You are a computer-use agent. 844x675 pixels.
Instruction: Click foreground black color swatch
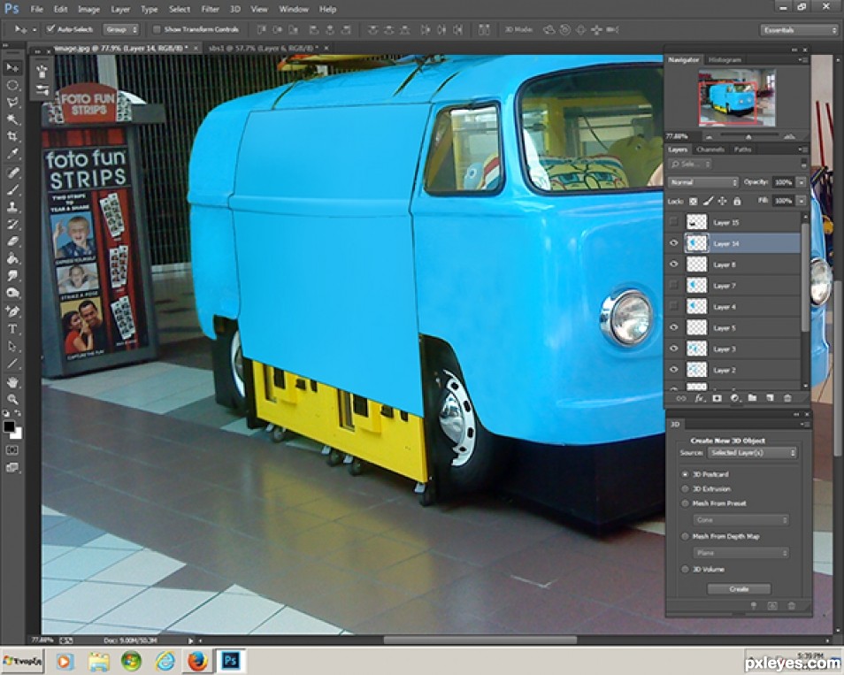point(9,427)
